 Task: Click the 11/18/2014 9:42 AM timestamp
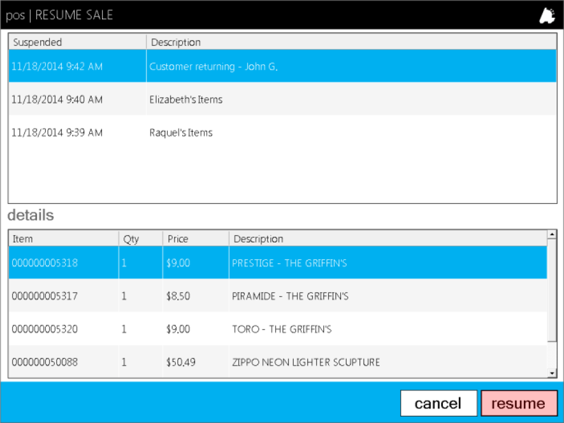pos(57,67)
